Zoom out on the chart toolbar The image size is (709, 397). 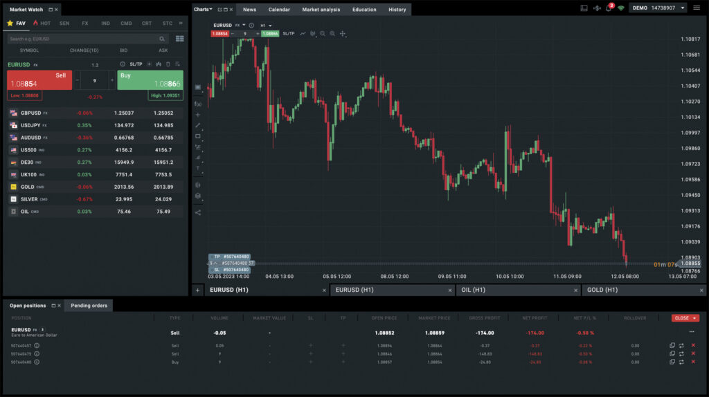coord(323,33)
